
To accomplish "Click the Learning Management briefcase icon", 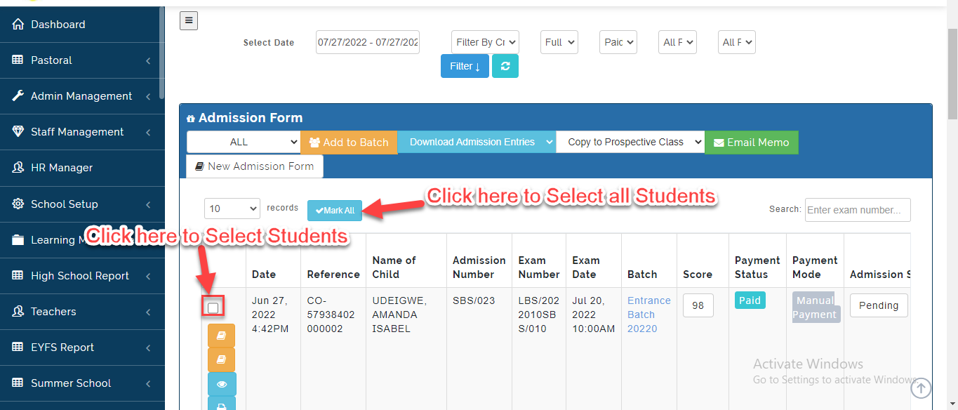I will pyautogui.click(x=18, y=240).
